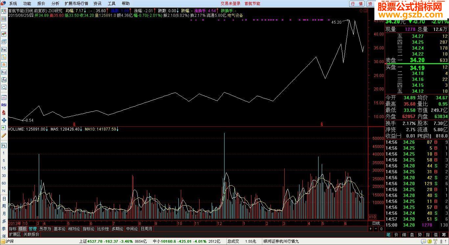Select the N custom period button
Image resolution: width=449 pixels, height=245 pixels.
tap(4, 191)
